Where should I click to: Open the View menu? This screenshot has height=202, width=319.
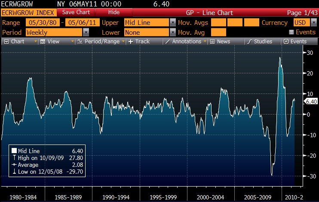click(x=56, y=42)
